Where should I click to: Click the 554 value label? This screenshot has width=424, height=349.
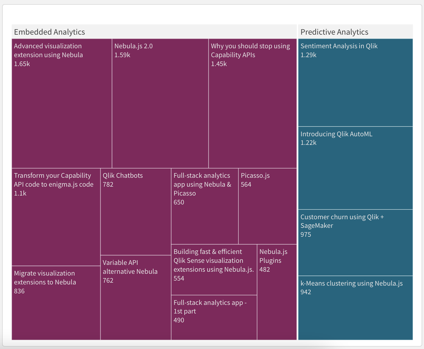coord(179,278)
